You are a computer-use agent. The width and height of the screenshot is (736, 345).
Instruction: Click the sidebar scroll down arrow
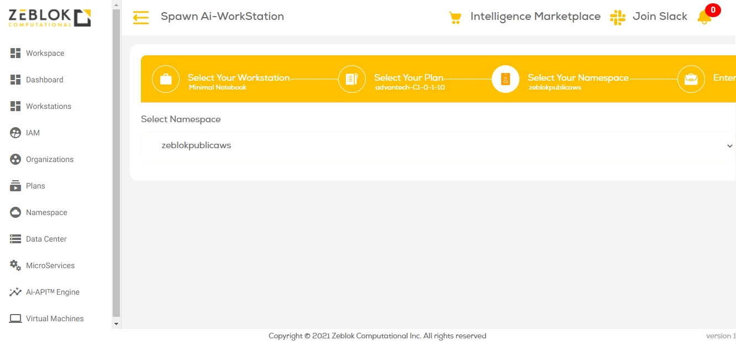116,323
